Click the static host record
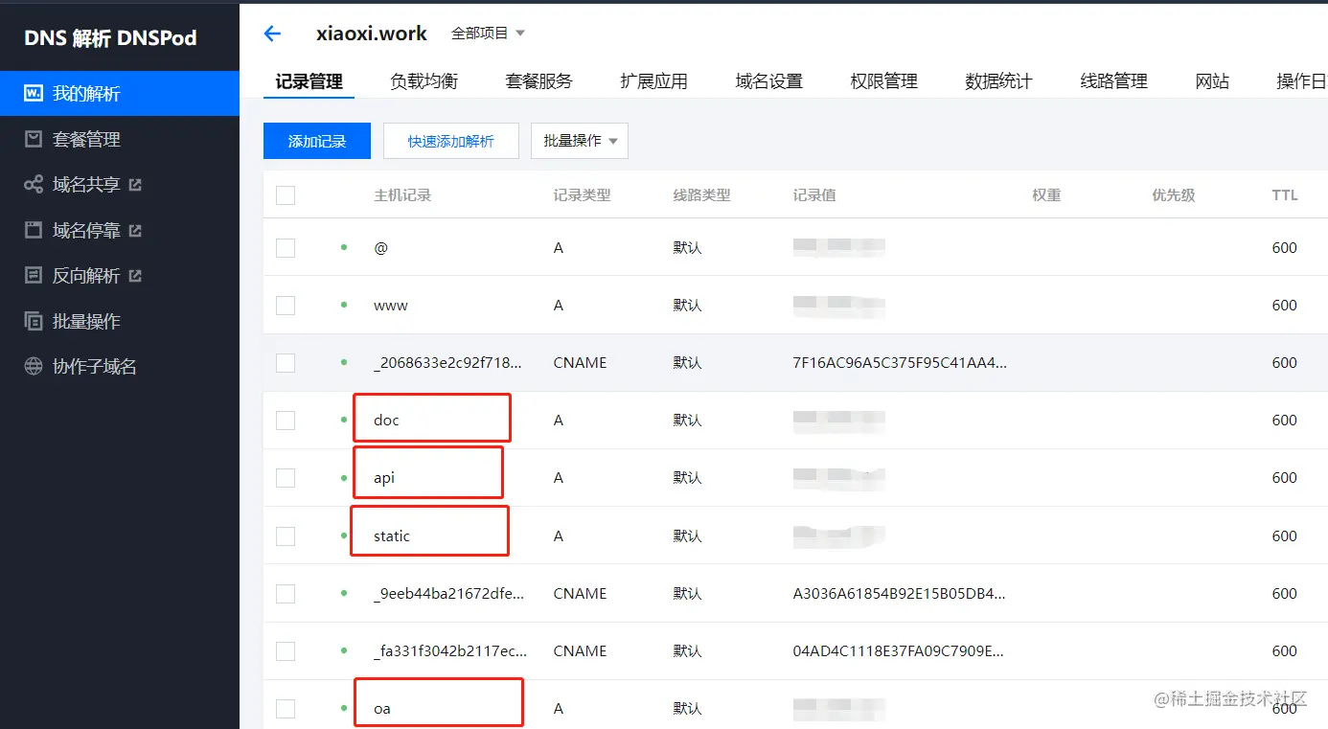1328x729 pixels. (392, 535)
